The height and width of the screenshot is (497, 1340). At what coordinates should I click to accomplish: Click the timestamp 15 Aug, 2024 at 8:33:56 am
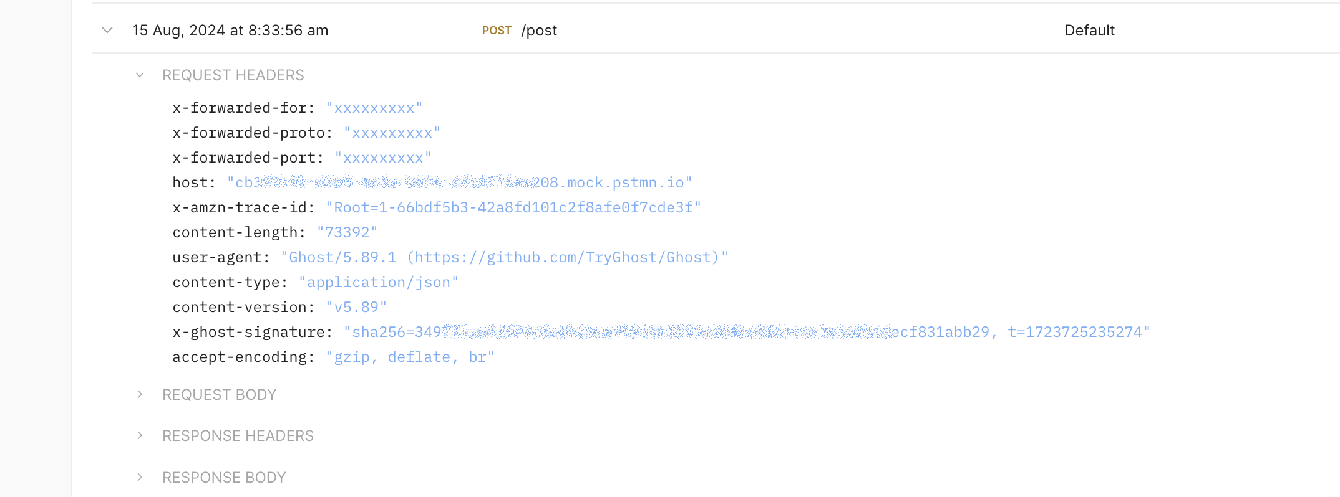click(x=230, y=31)
